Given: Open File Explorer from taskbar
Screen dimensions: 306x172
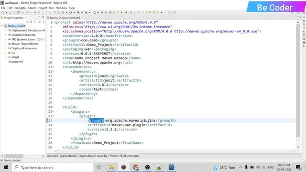Looking at the screenshot, I should pyautogui.click(x=111, y=167).
